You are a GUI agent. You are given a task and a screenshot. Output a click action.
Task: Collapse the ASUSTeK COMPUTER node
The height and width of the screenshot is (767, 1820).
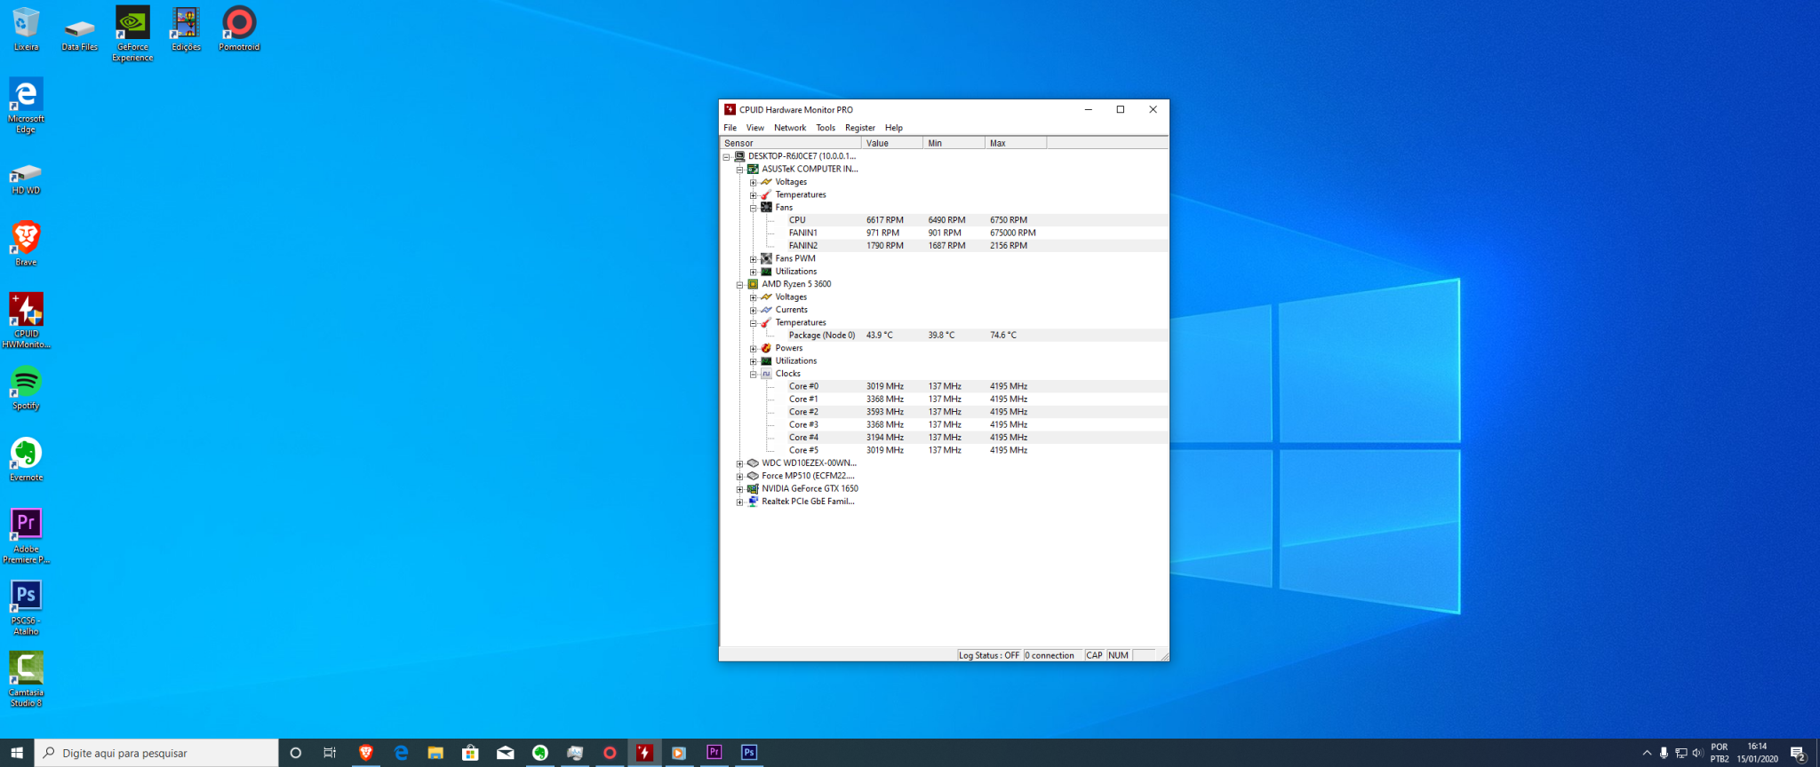point(739,170)
